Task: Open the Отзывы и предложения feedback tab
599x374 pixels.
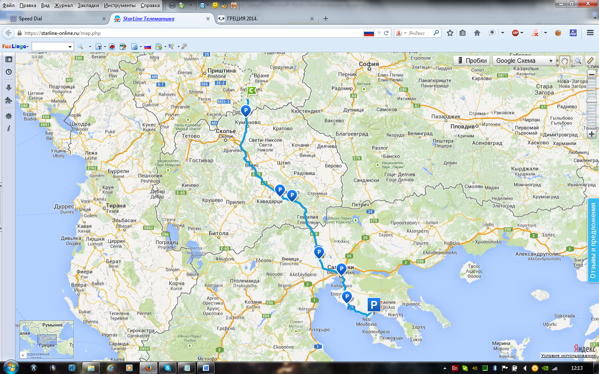Action: coord(593,241)
